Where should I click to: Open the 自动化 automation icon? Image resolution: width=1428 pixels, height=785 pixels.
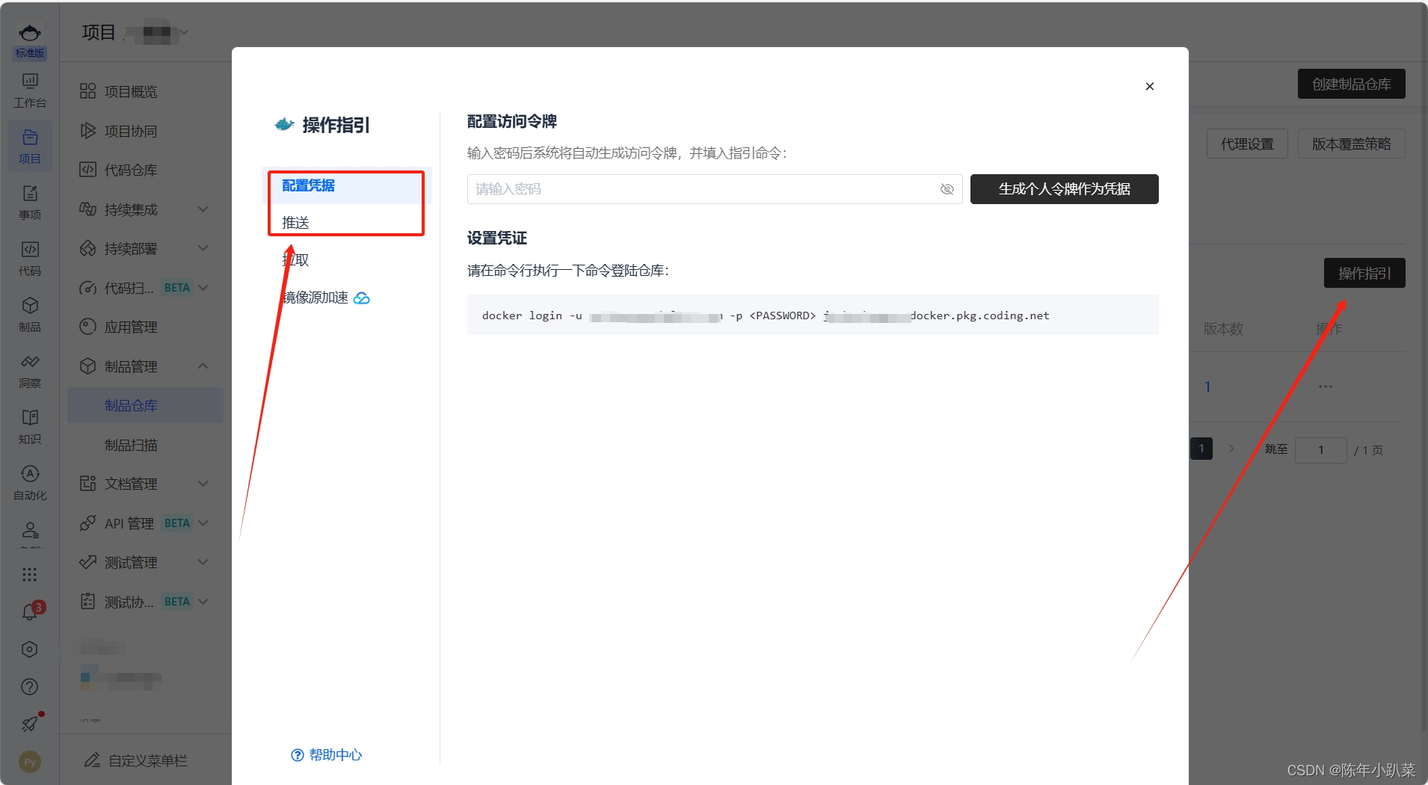point(30,483)
